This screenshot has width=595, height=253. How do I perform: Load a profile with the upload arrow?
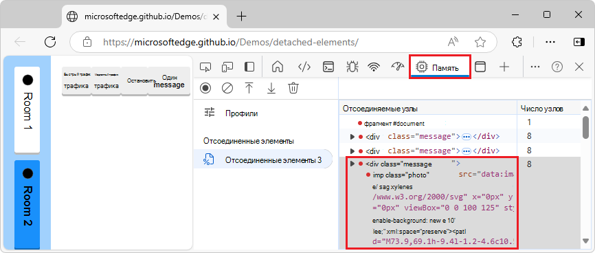click(x=249, y=88)
